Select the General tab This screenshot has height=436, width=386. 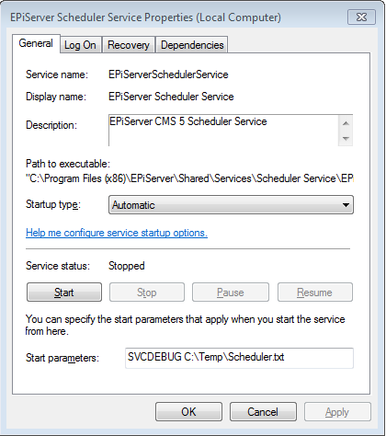[36, 43]
